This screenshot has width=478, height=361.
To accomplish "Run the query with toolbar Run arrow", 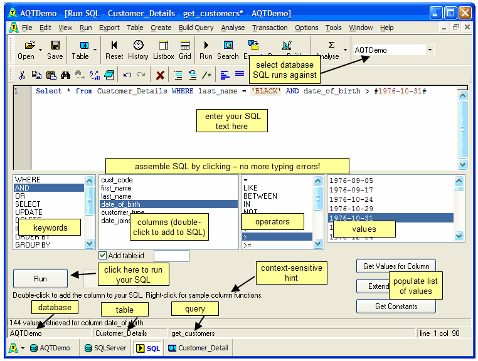I will point(206,45).
